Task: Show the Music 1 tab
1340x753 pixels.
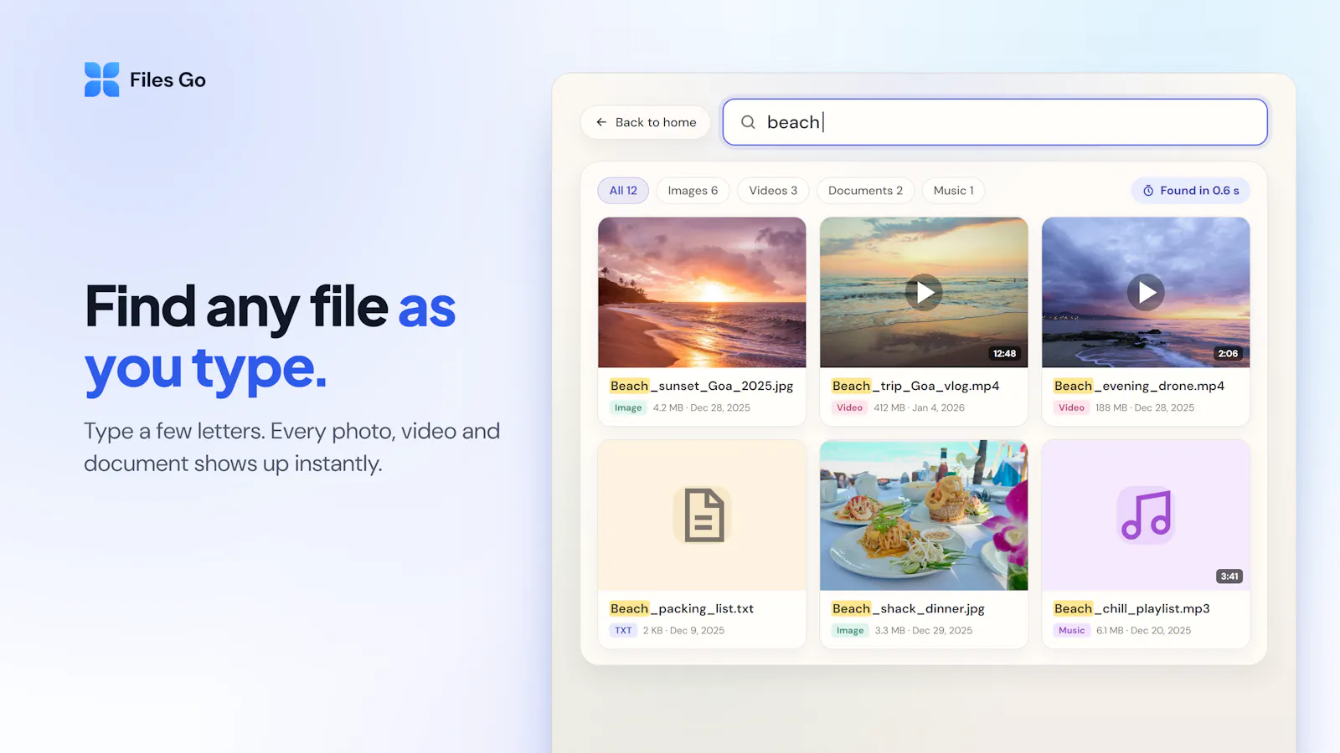Action: pyautogui.click(x=953, y=191)
